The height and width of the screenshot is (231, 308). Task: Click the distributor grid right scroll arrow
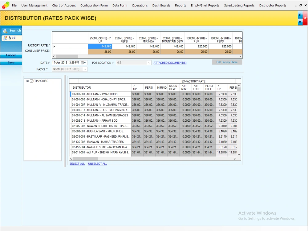point(234,159)
